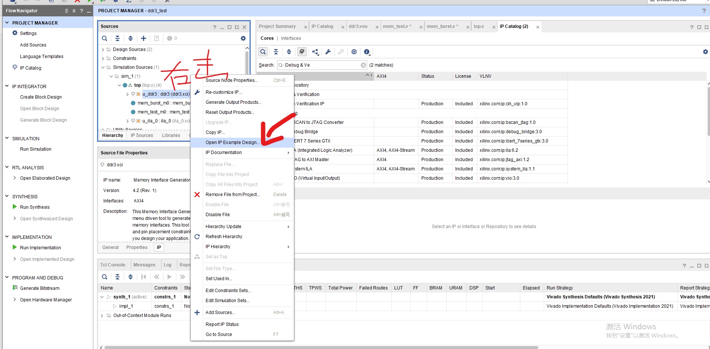Click Run Synthesis green arrow

pyautogui.click(x=15, y=206)
